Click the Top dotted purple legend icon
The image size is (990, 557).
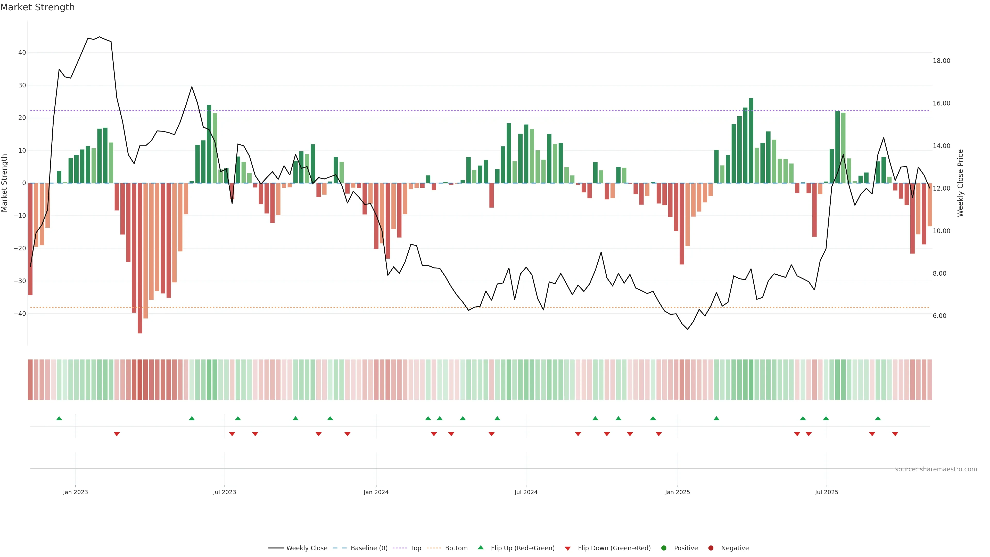(x=400, y=548)
